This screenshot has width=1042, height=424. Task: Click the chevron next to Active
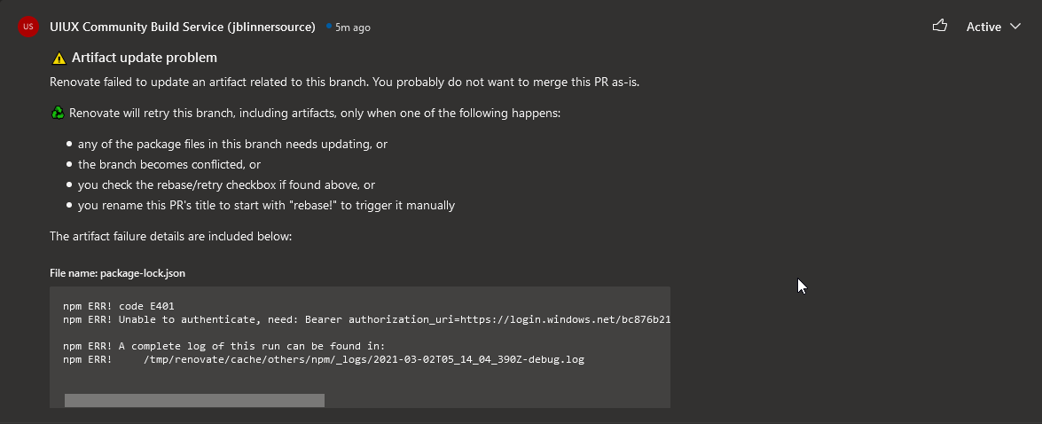tap(1015, 27)
